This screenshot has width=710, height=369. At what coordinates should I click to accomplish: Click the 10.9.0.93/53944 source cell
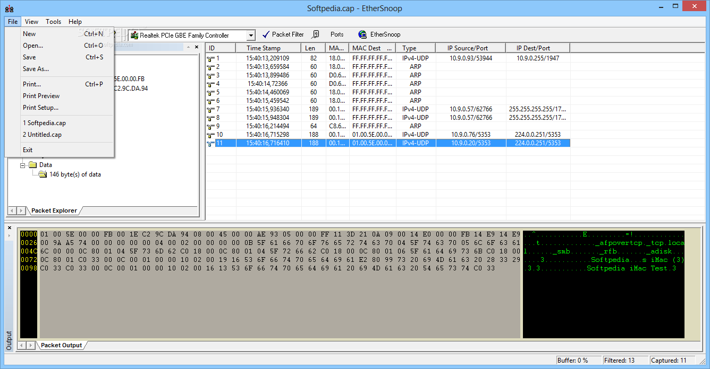pos(471,58)
